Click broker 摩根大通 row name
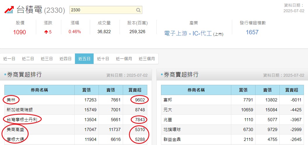Image resolution: width=308 pixels, height=145 pixels. coord(16,139)
